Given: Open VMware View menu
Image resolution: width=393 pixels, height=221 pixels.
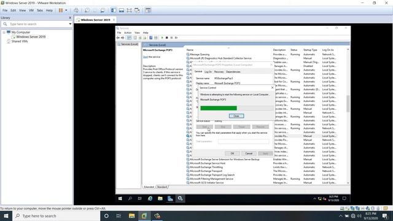Looking at the screenshot, I should [22, 10].
